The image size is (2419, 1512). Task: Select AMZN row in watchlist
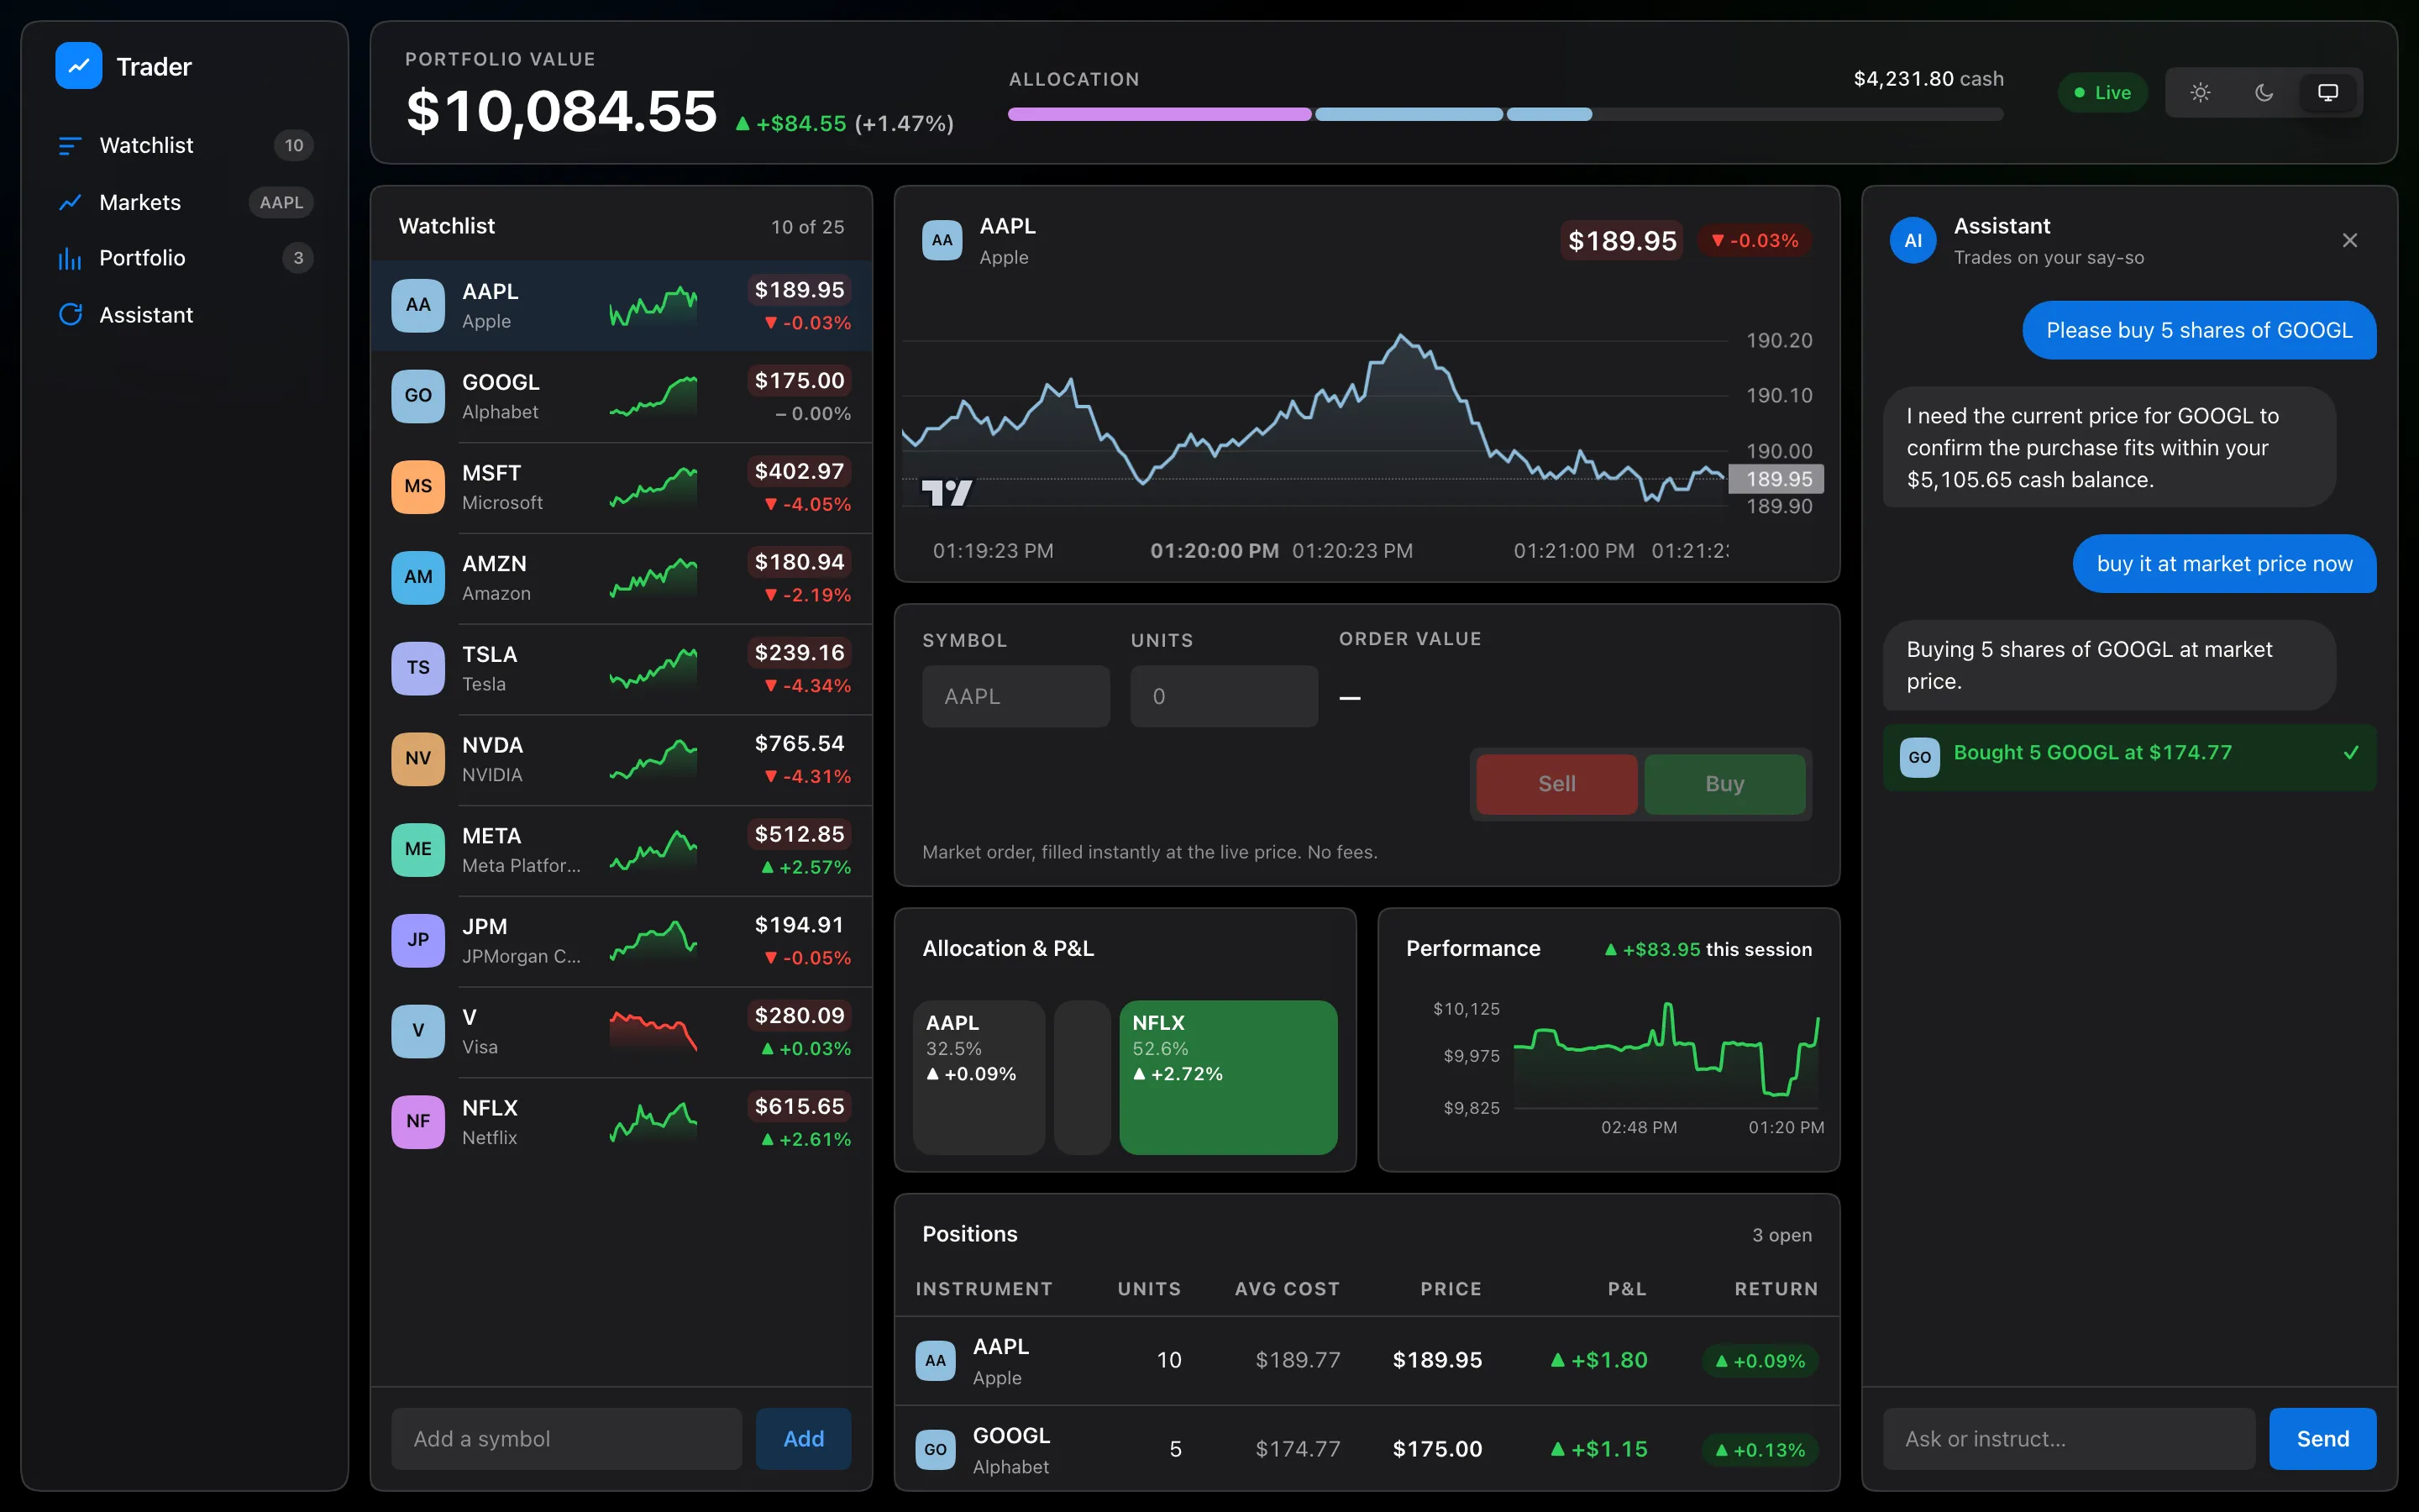tap(621, 578)
